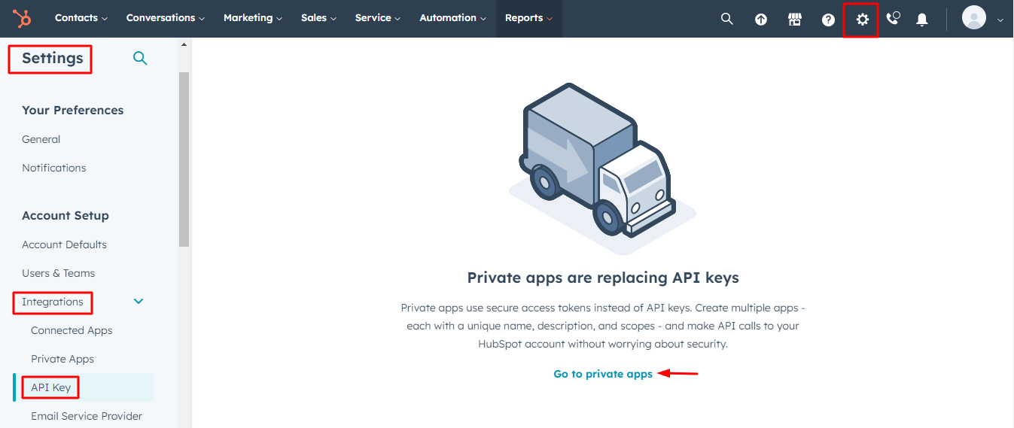Open the Automation dropdown menu
Screen dimensions: 1014x428
click(453, 18)
